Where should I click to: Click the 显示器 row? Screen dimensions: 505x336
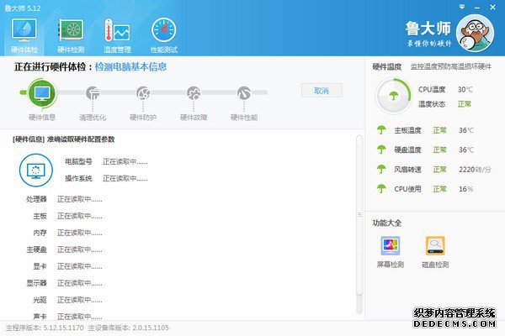click(x=64, y=283)
